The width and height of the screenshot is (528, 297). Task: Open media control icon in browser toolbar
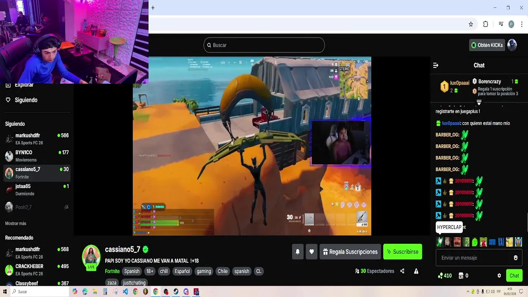(501, 24)
